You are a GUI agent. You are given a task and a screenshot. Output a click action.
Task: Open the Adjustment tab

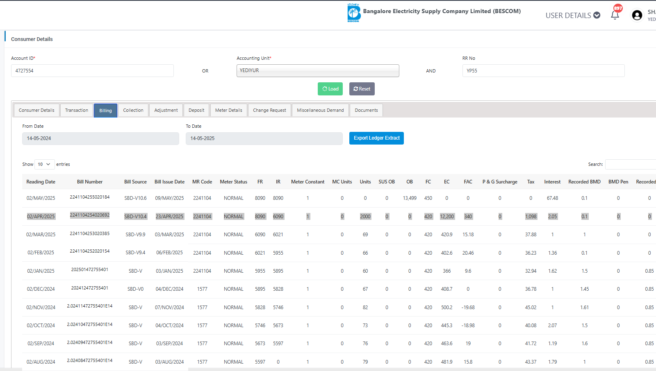point(166,110)
